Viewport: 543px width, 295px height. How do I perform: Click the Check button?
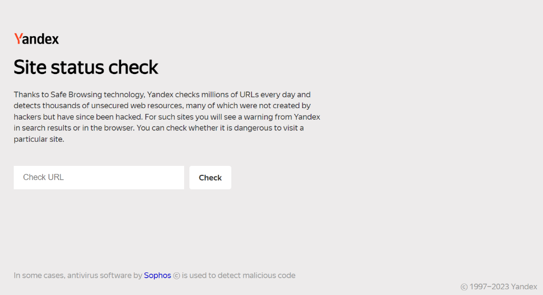point(210,177)
